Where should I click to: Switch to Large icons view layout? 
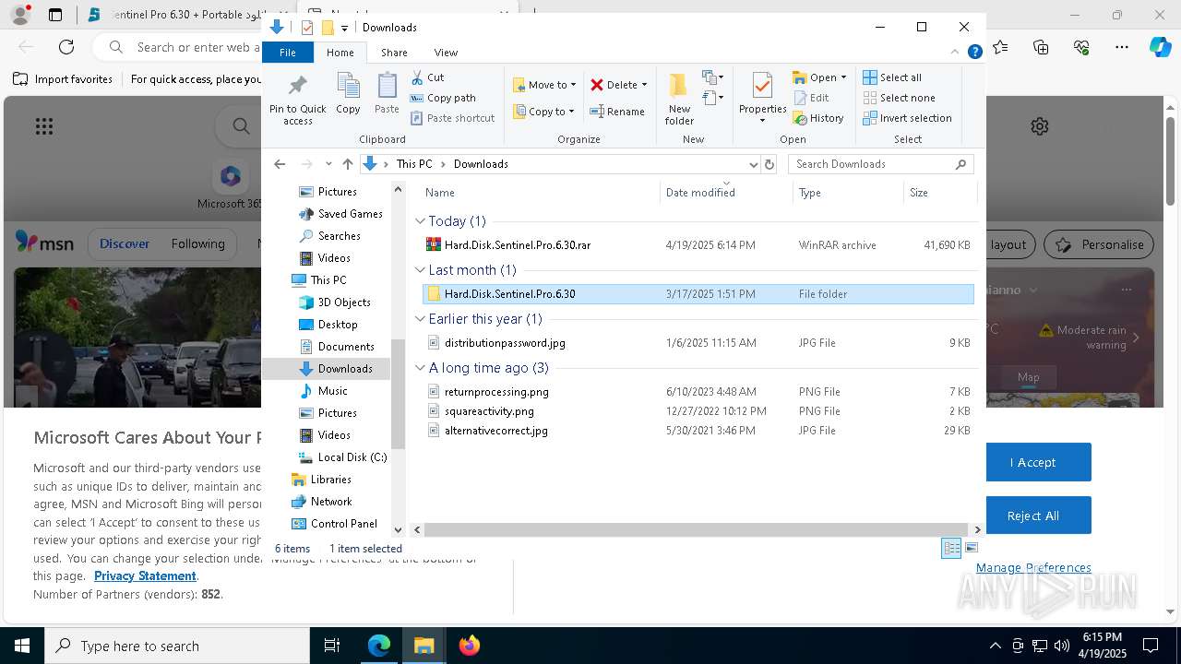(971, 548)
